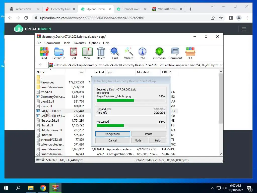Open File Explorer from the taskbar
Image resolution: width=257 pixels, height=193 pixels.
[x=31, y=188]
